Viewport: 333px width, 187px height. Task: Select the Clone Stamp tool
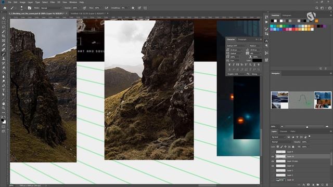click(4, 59)
